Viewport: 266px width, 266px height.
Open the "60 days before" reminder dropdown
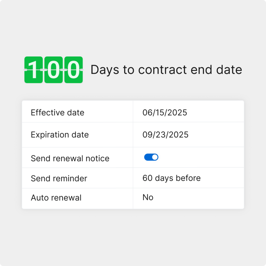[171, 178]
